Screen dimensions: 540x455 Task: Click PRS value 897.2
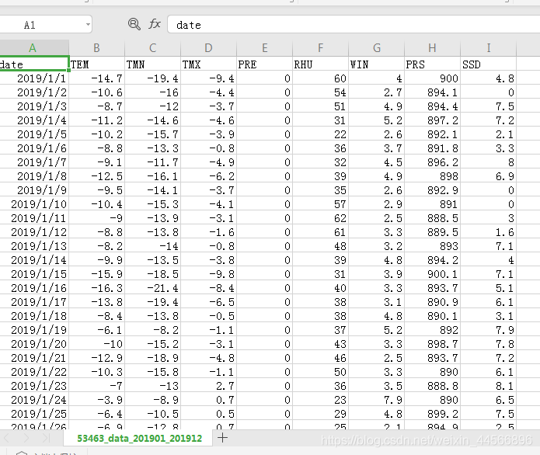click(432, 120)
